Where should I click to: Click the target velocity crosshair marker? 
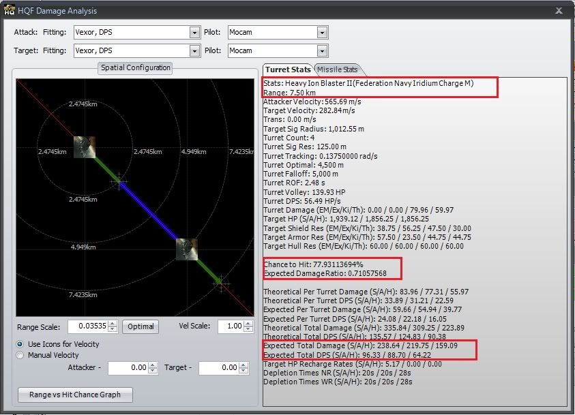(x=221, y=283)
